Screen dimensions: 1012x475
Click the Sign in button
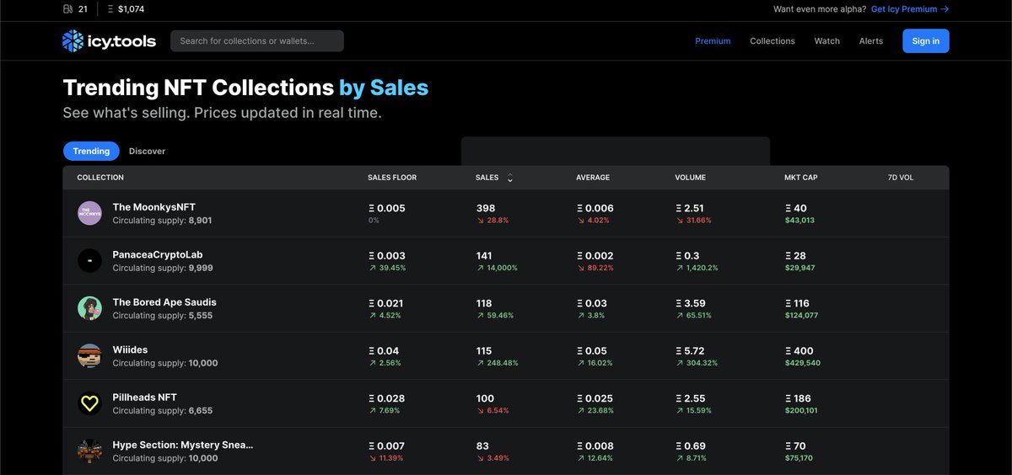click(x=925, y=41)
